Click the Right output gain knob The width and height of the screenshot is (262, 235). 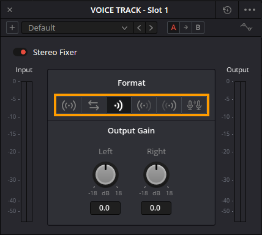[156, 175]
